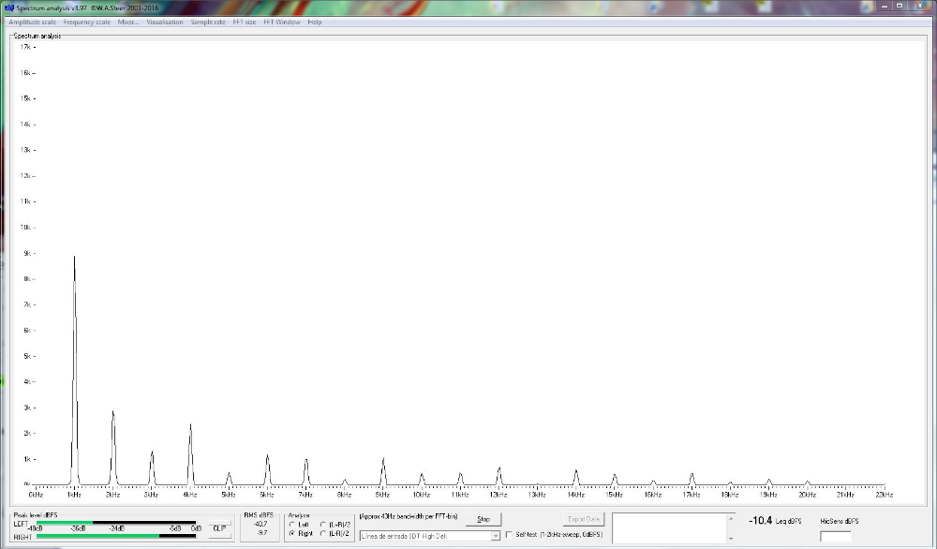The height and width of the screenshot is (549, 937).
Task: Open the FFT size menu
Action: 245,22
